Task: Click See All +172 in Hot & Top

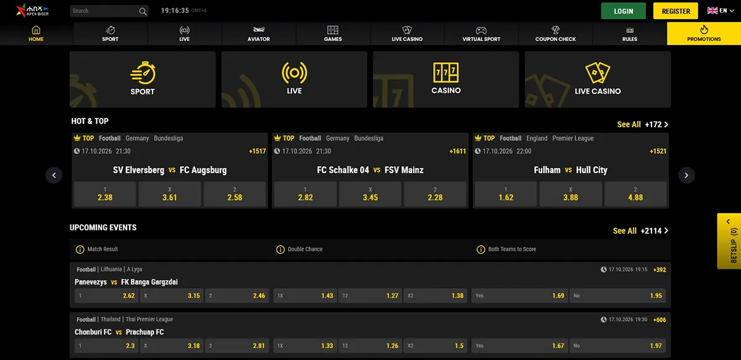Action: [643, 124]
